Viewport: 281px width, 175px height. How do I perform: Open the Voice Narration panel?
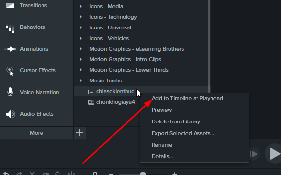tap(33, 92)
